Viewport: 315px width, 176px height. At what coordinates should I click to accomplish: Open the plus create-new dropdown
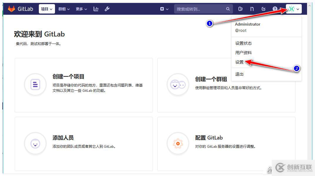click(164, 9)
